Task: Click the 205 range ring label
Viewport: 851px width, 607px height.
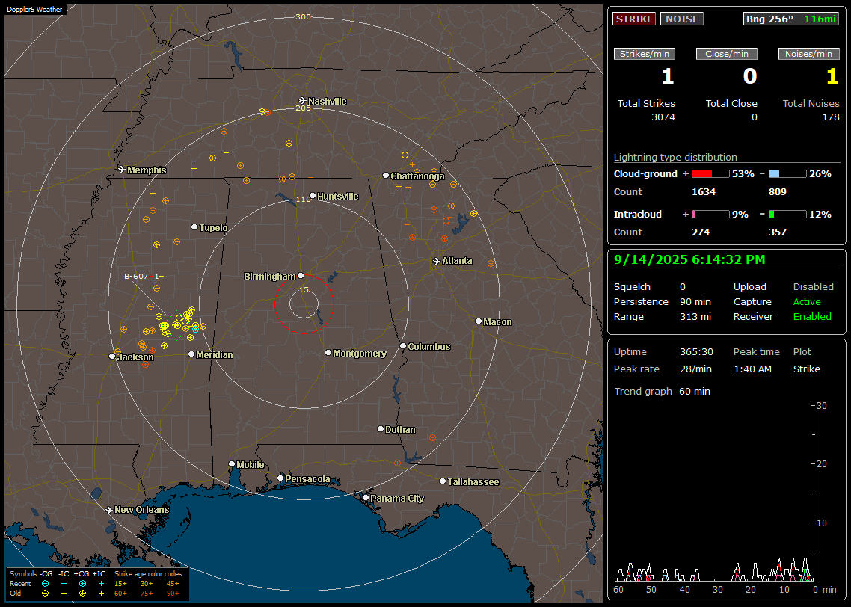Action: pos(303,108)
